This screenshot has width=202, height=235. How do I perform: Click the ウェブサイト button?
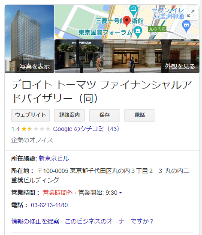(x=30, y=115)
